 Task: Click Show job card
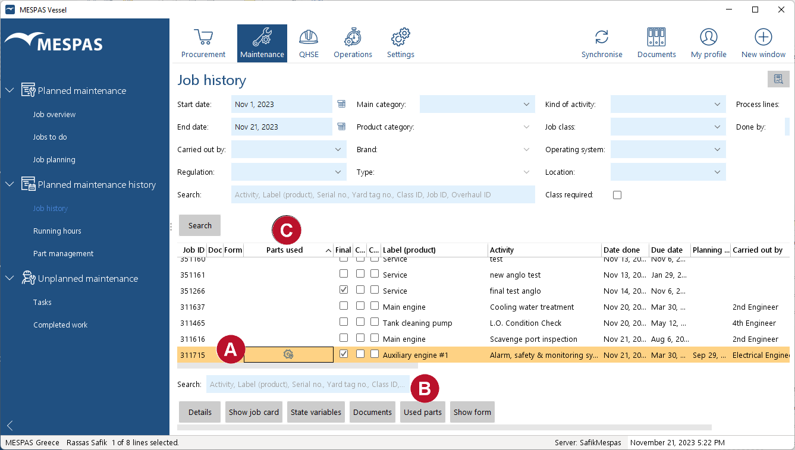[x=254, y=412]
